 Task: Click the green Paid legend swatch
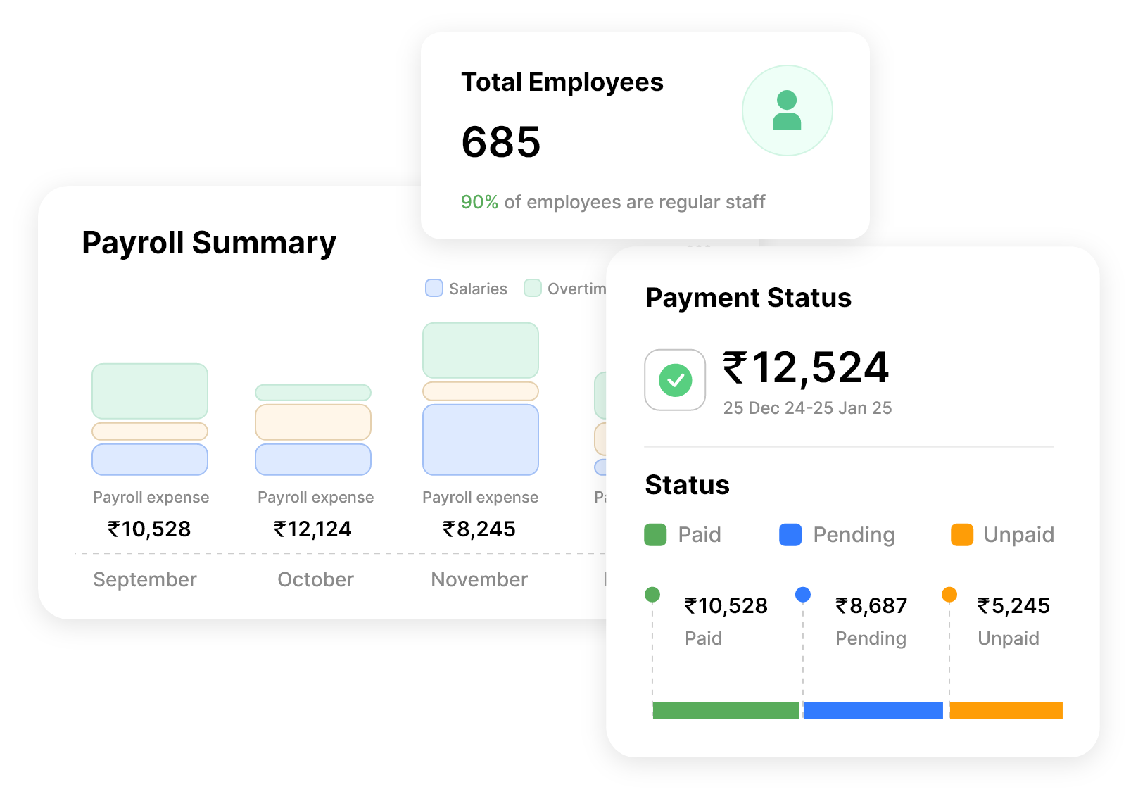coord(655,535)
